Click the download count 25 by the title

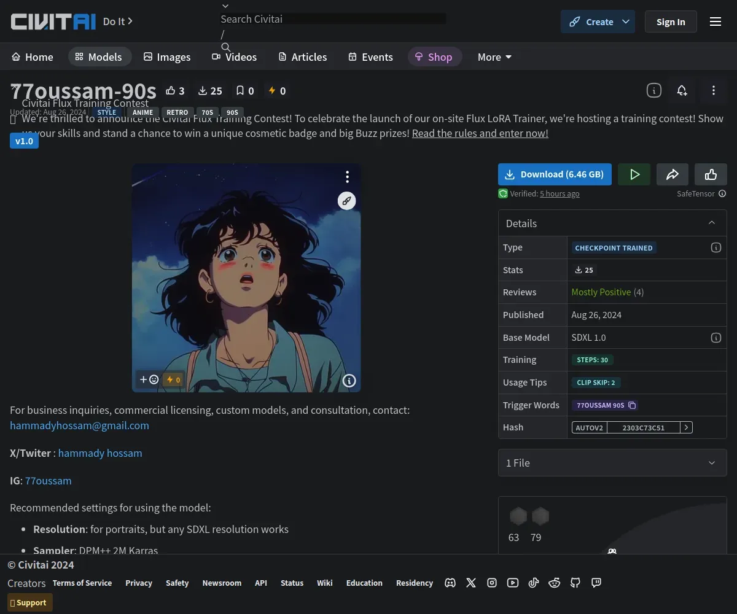point(210,91)
